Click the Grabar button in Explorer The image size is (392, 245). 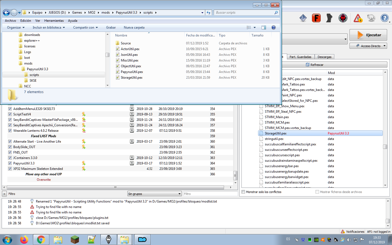[x=111, y=27]
